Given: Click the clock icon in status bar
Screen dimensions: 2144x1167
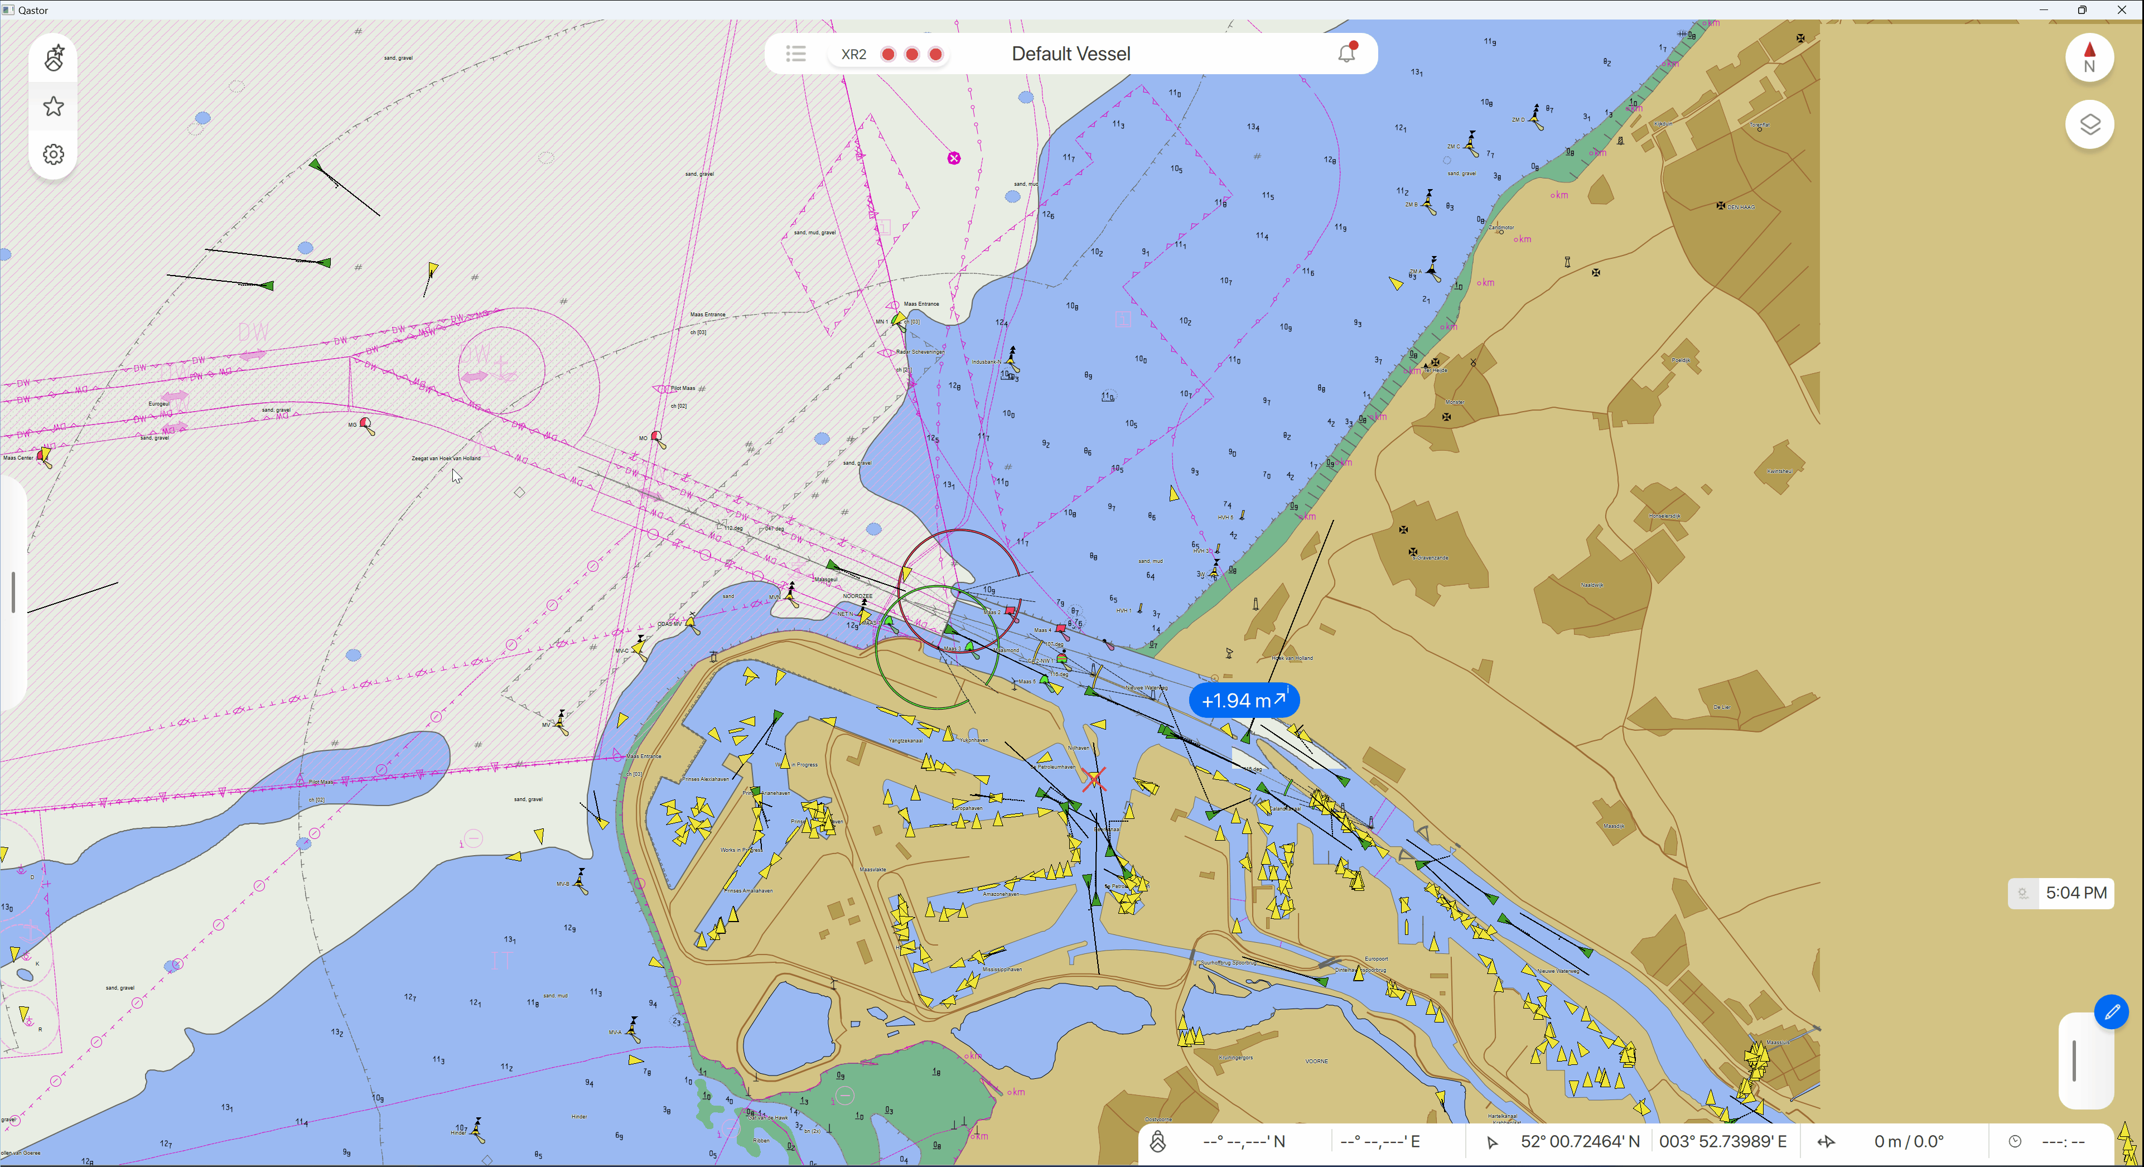Looking at the screenshot, I should (2014, 1141).
